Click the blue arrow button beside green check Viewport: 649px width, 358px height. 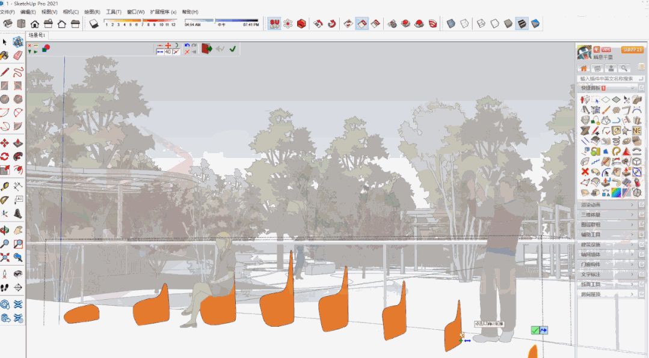click(x=544, y=330)
